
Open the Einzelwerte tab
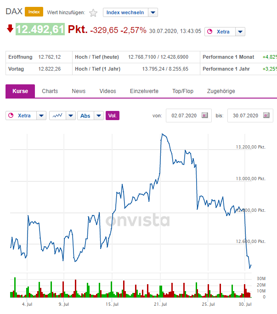(x=144, y=91)
